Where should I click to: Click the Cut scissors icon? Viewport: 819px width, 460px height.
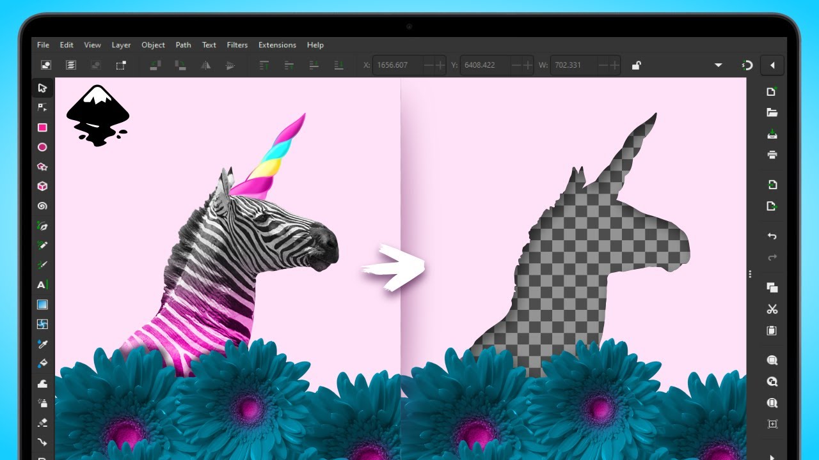772,309
